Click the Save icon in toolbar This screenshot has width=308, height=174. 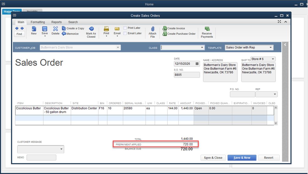coord(45,29)
